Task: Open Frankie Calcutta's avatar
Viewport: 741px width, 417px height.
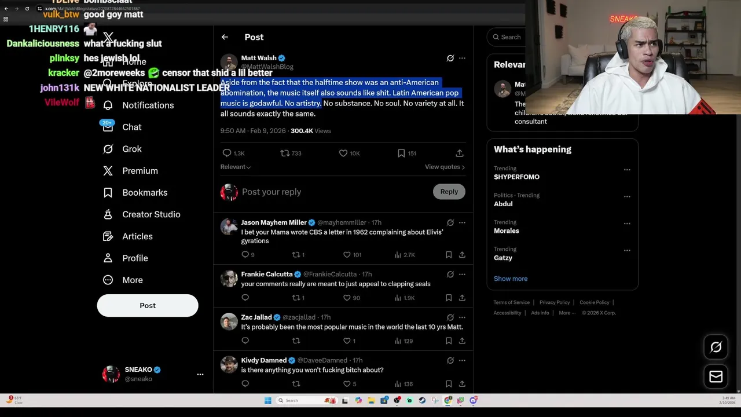Action: coord(229,279)
